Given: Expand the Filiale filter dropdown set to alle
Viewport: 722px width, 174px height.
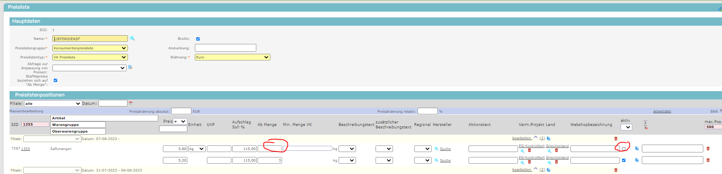Looking at the screenshot, I should (x=52, y=104).
